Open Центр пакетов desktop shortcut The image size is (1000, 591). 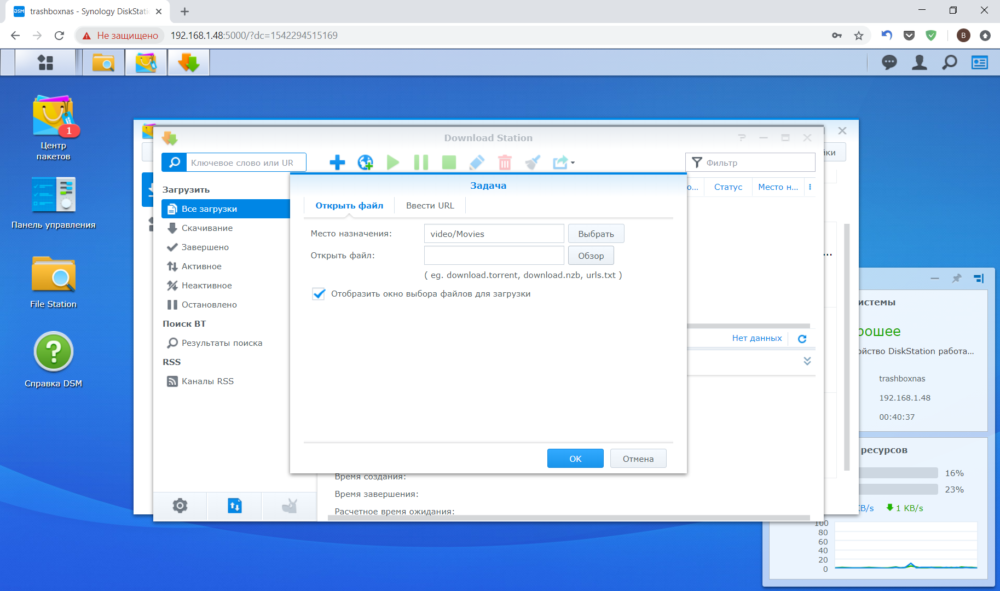(x=53, y=128)
